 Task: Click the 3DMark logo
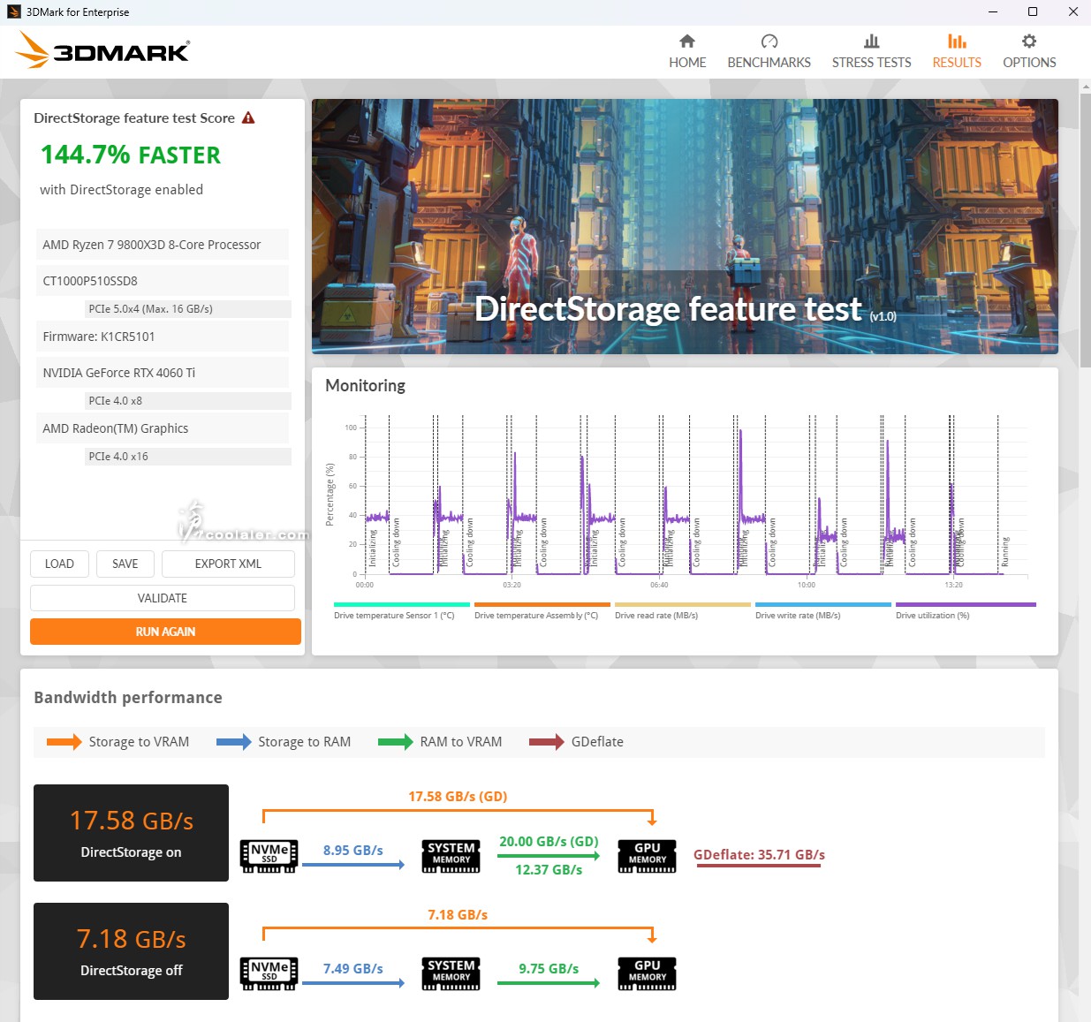[x=102, y=50]
